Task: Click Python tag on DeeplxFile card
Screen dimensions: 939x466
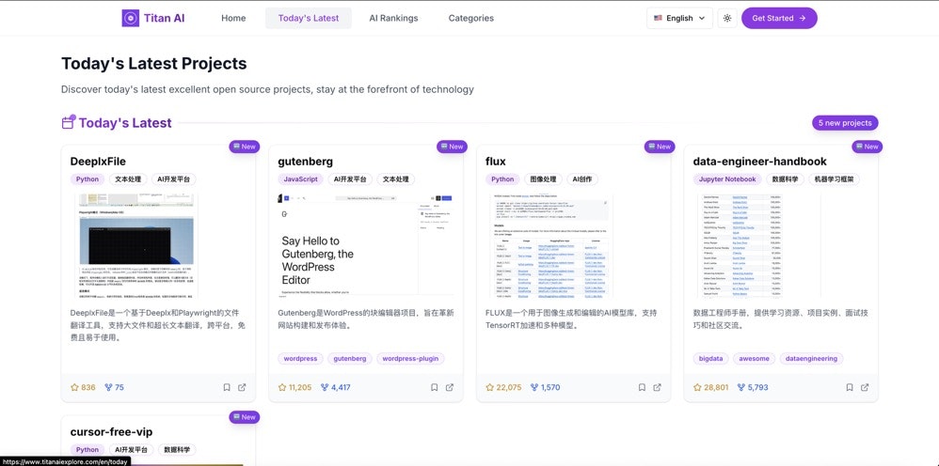Action: [88, 179]
